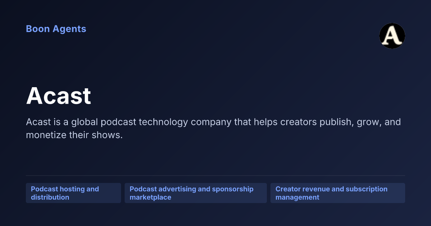The height and width of the screenshot is (226, 431).
Task: Click the Acast company description paragraph
Action: point(213,129)
